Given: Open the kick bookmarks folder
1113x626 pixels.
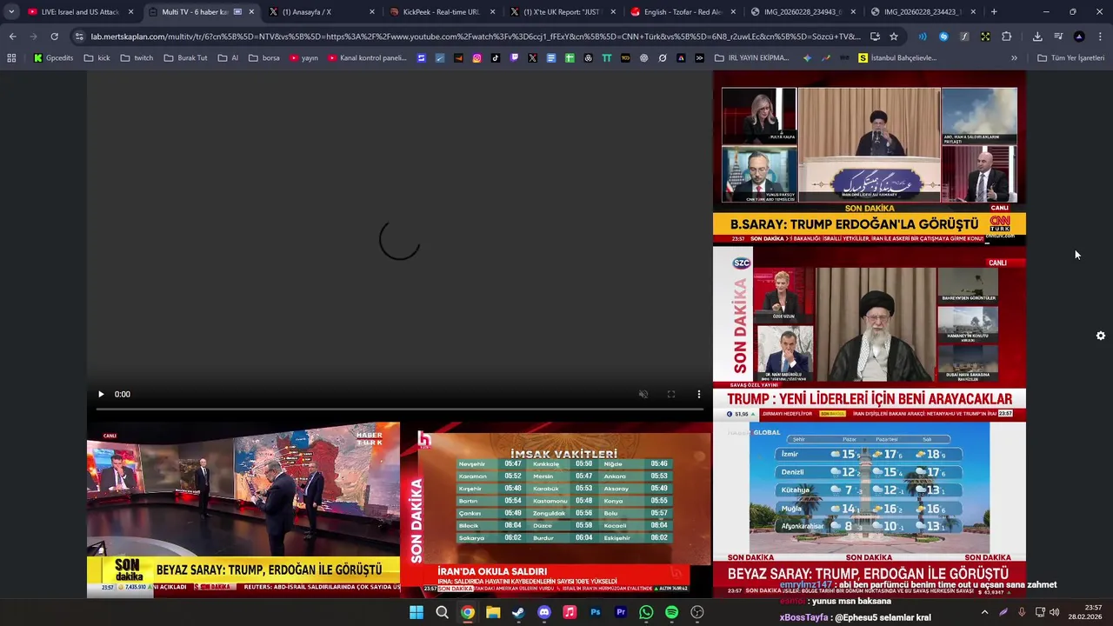Looking at the screenshot, I should click(x=97, y=58).
